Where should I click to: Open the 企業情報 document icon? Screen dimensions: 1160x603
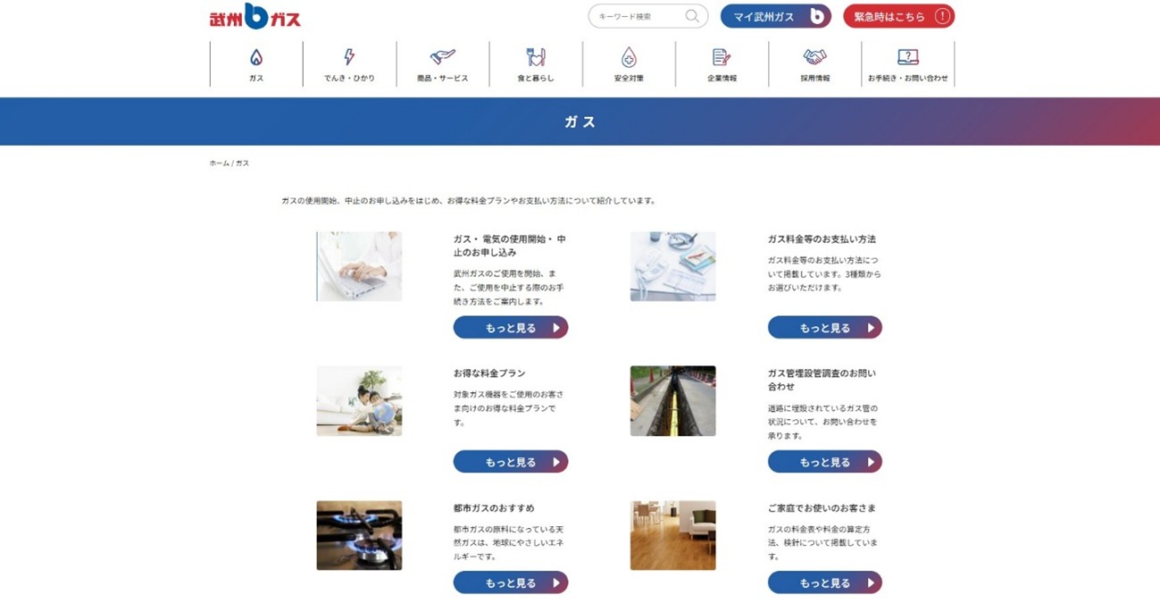click(x=722, y=57)
